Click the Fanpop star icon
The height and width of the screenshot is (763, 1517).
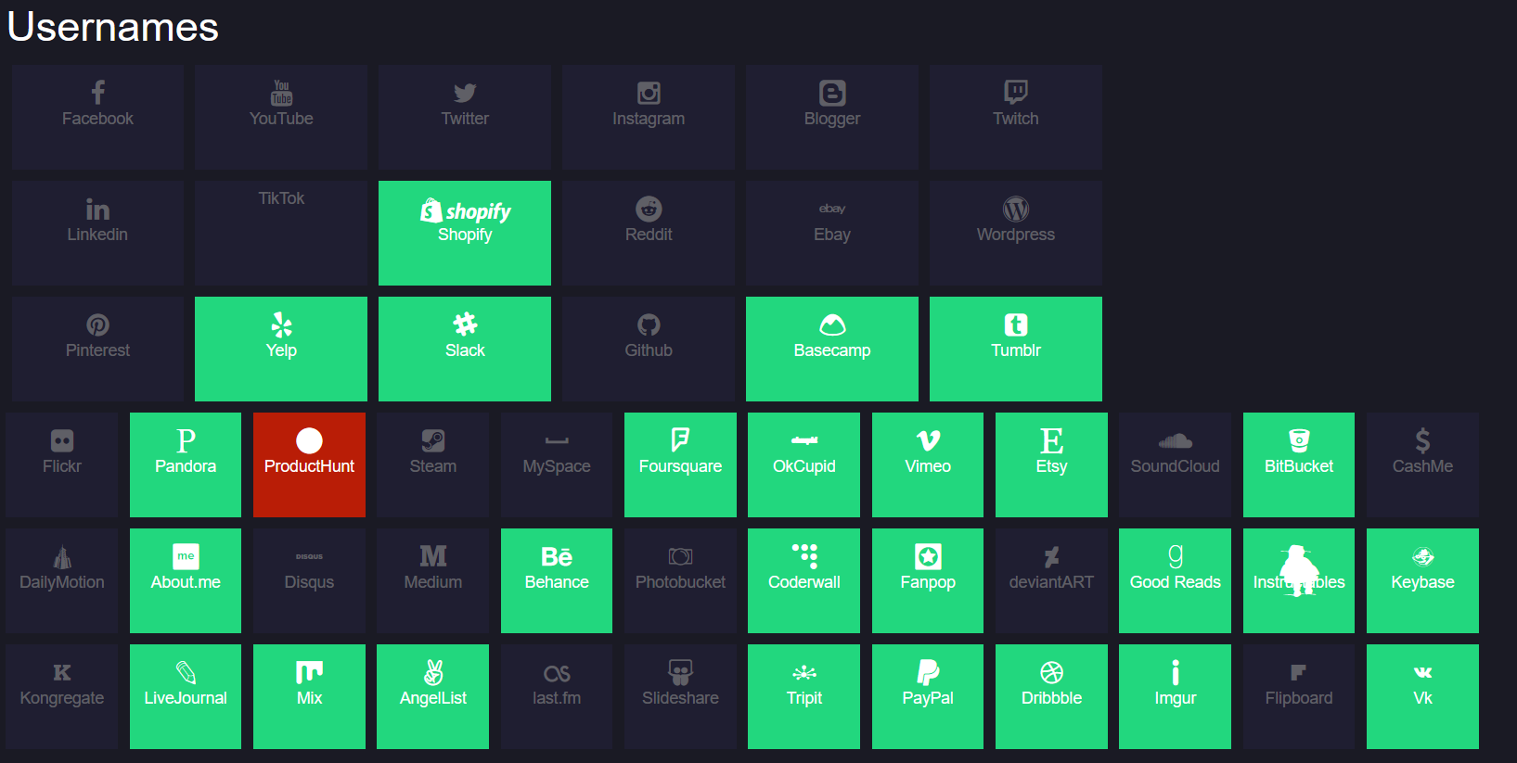click(928, 556)
